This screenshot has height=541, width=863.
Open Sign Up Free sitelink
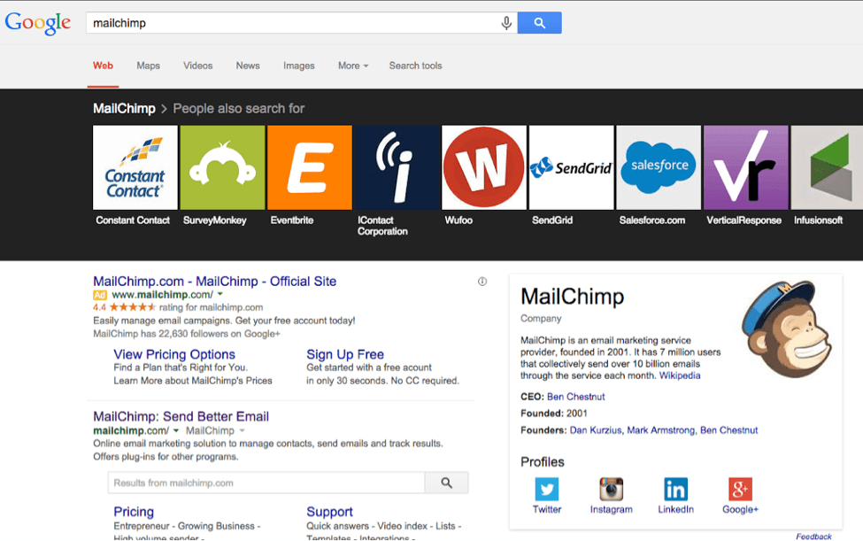coord(345,354)
